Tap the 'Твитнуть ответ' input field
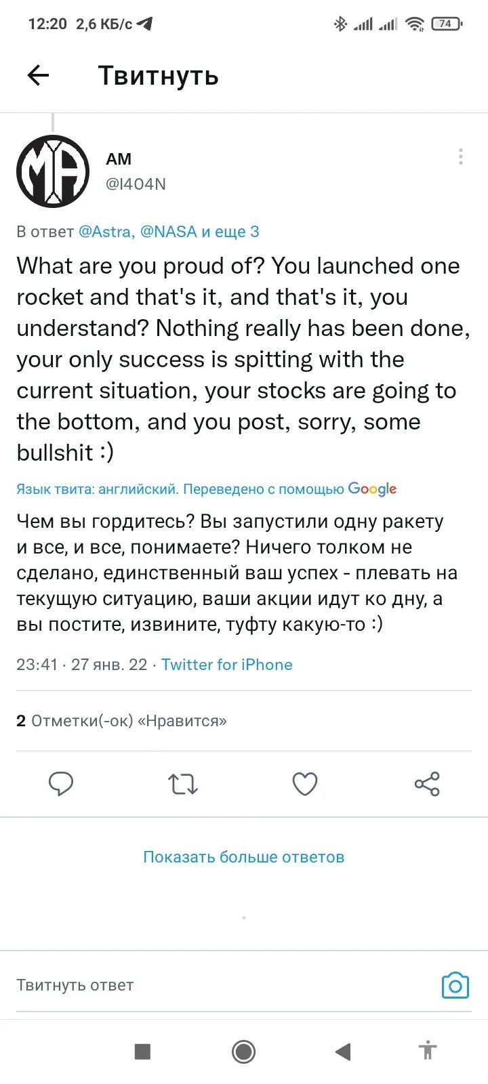The height and width of the screenshot is (1084, 488). click(224, 985)
